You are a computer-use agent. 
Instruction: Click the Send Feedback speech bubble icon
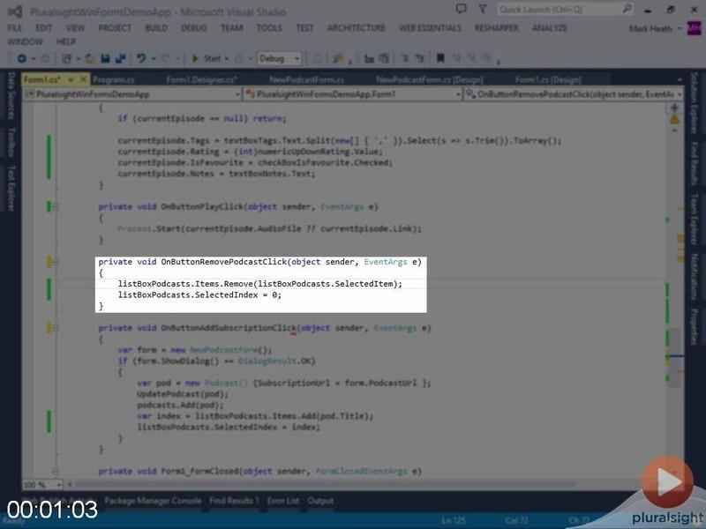point(461,9)
